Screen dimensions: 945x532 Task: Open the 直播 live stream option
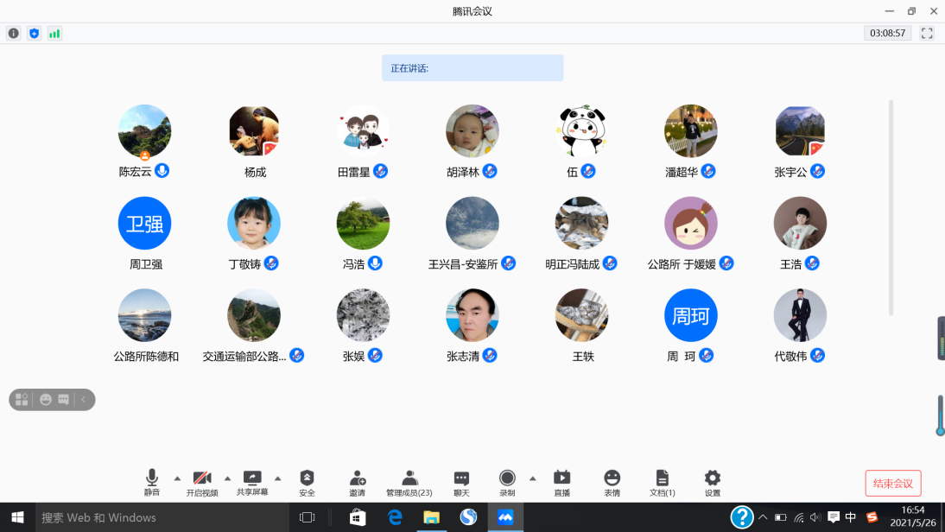point(561,483)
